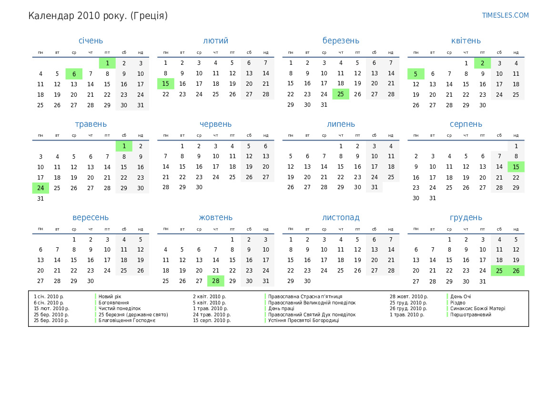Click highlighted 5 in квітень

click(415, 74)
